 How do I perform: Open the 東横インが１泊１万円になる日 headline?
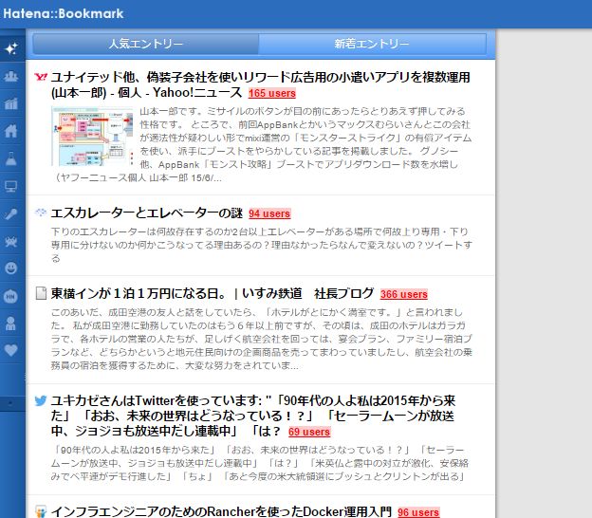click(x=213, y=294)
